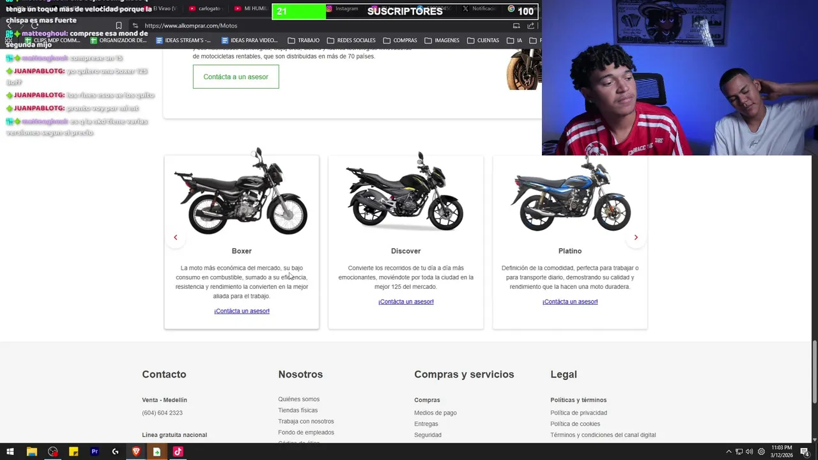
Task: Open Discover's ¡Contáctala un asesor! link
Action: [406, 302]
